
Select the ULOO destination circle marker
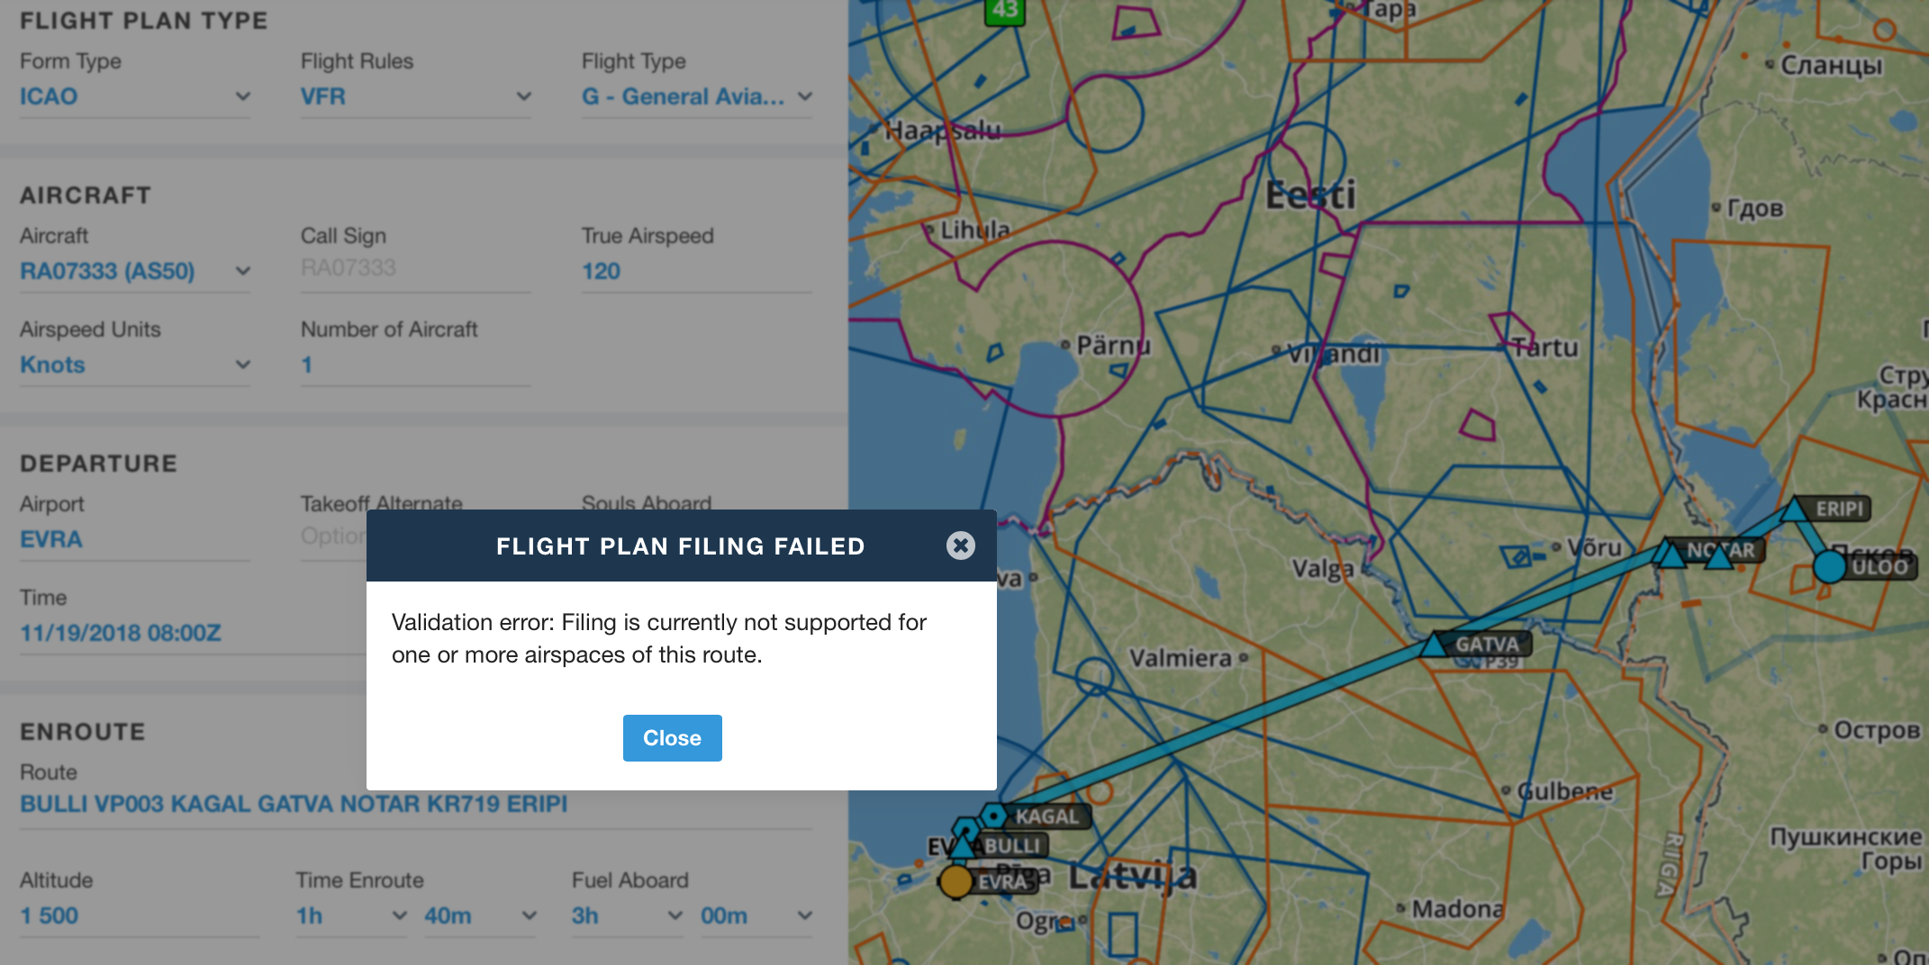[1829, 567]
